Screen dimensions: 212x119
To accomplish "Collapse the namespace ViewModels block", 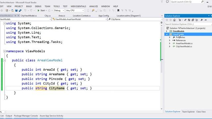I will tap(4, 51).
